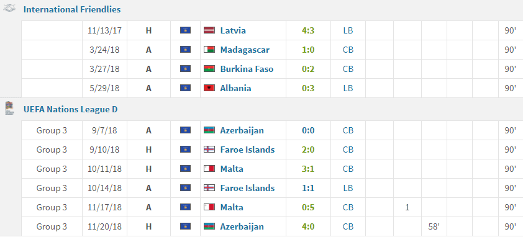
Task: Click the Kosovo flag in the 9/7/18 row
Action: click(186, 130)
